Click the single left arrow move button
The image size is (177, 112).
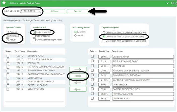[78, 83]
